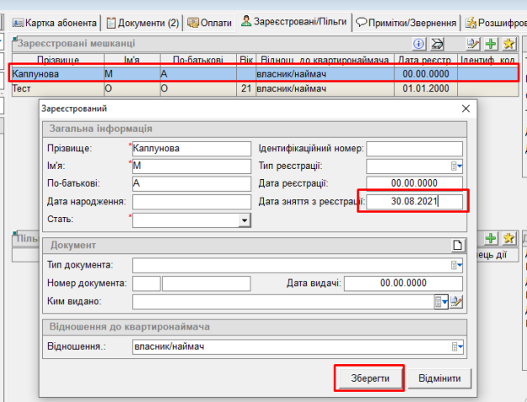
Task: Close the Зареєстрований dialog with X
Action: coord(466,109)
